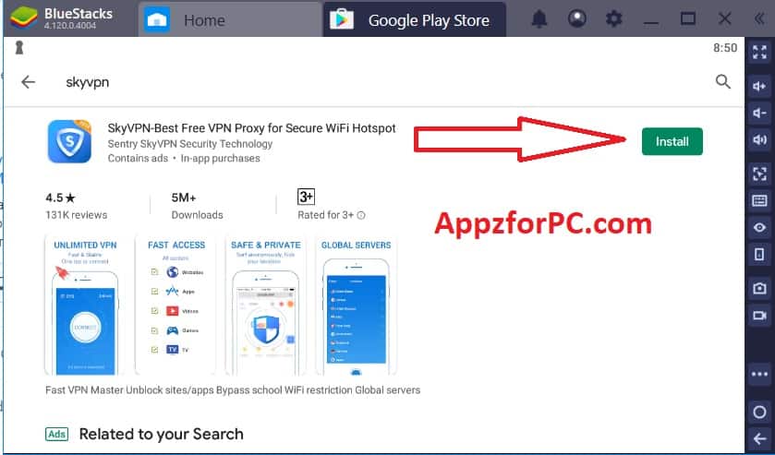The image size is (775, 455).
Task: Open Rated for 3+ info icon
Action: pos(361,215)
